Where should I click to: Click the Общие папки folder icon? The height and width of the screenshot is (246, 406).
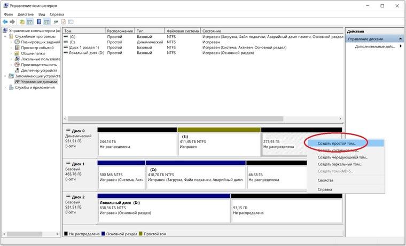coord(17,53)
